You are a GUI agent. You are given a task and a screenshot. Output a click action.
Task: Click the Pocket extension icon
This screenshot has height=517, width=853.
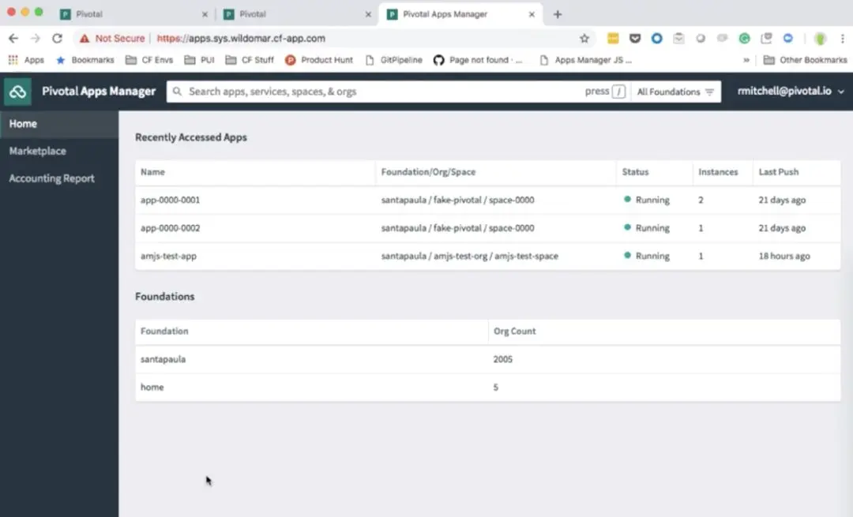635,38
